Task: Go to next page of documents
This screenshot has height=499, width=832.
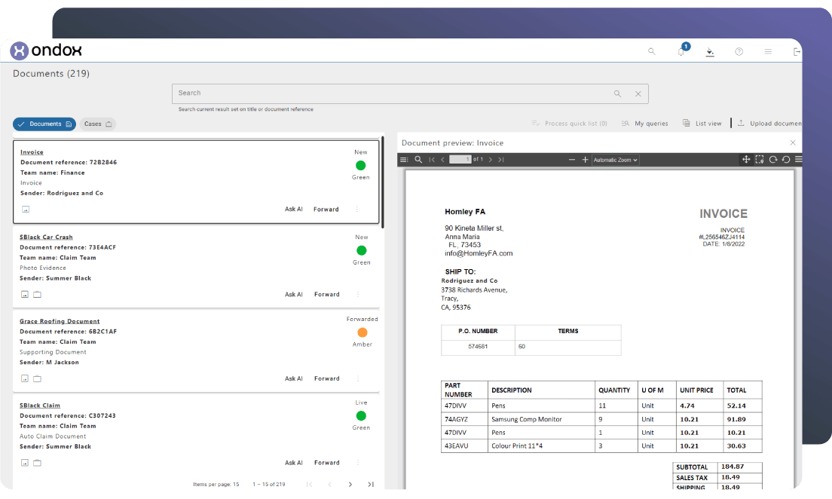Action: 350,484
